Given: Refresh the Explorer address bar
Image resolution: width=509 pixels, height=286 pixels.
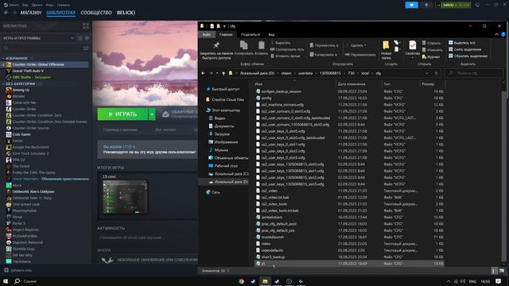Looking at the screenshot, I should (437, 73).
